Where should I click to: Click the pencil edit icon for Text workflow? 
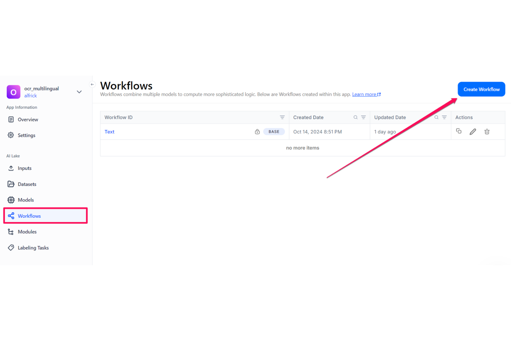(x=473, y=132)
